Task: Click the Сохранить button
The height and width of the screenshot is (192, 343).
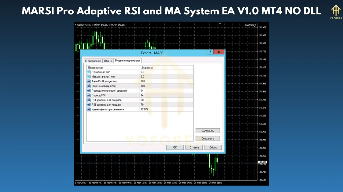Action: click(x=208, y=139)
